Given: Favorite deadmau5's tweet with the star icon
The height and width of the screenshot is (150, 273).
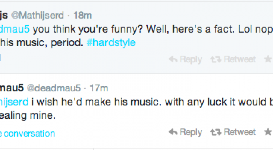Looking at the screenshot, I should [x=269, y=132].
